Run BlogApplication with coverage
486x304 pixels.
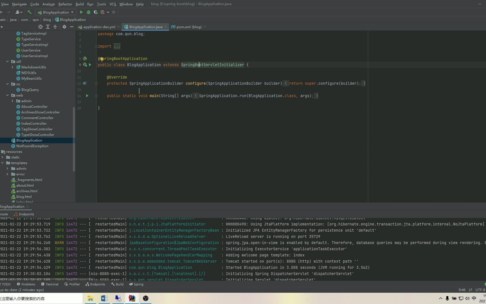click(x=96, y=12)
